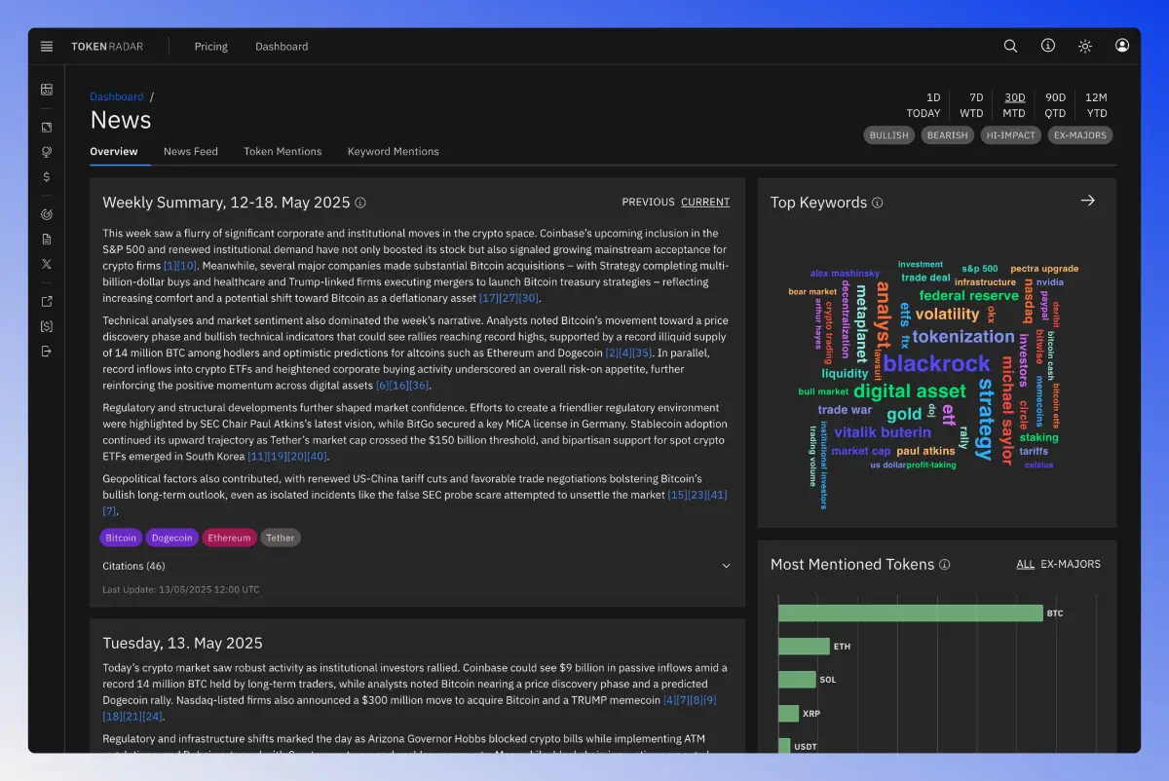Click the logout icon in sidebar
This screenshot has width=1169, height=781.
pos(47,351)
